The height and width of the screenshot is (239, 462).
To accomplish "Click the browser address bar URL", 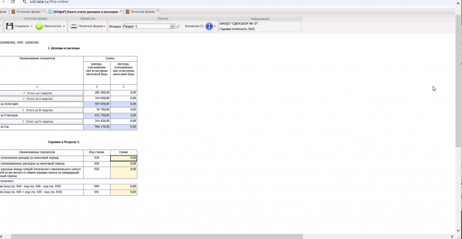I will (49, 2).
